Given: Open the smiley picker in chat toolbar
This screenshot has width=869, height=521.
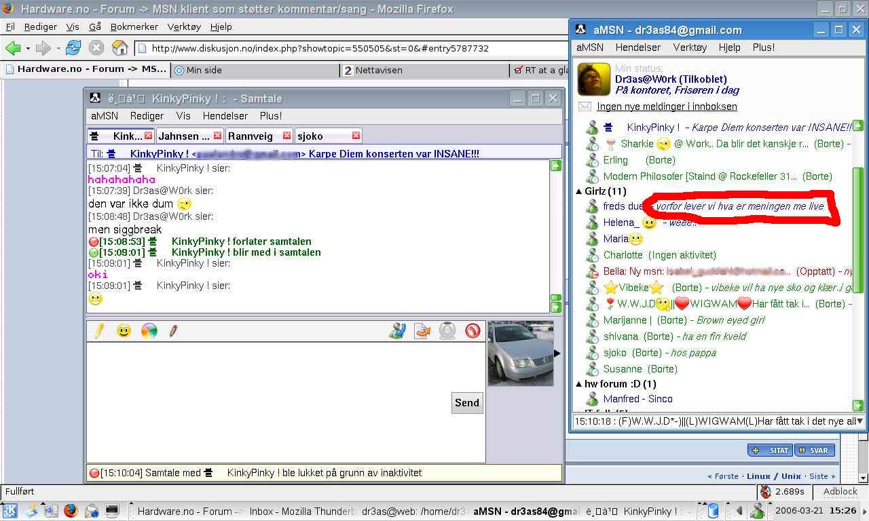Looking at the screenshot, I should coord(124,331).
